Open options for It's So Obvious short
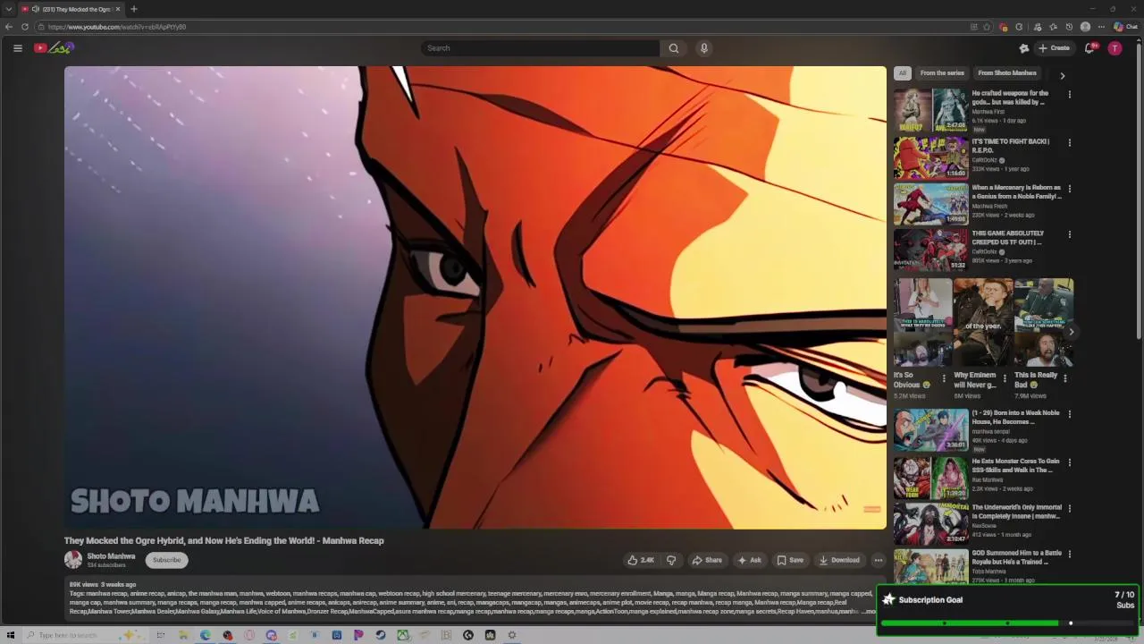The height and width of the screenshot is (644, 1144). (x=944, y=379)
